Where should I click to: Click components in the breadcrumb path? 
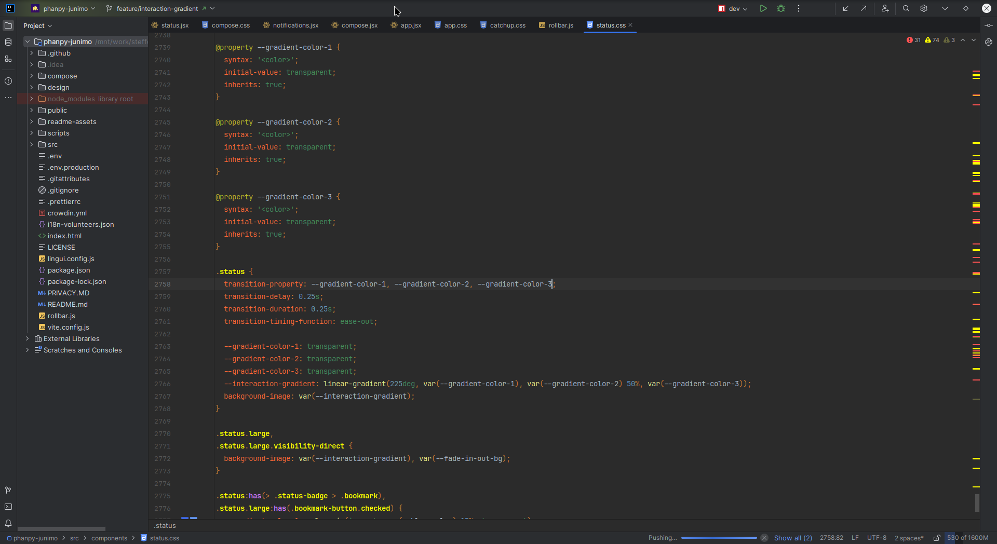[x=109, y=538]
